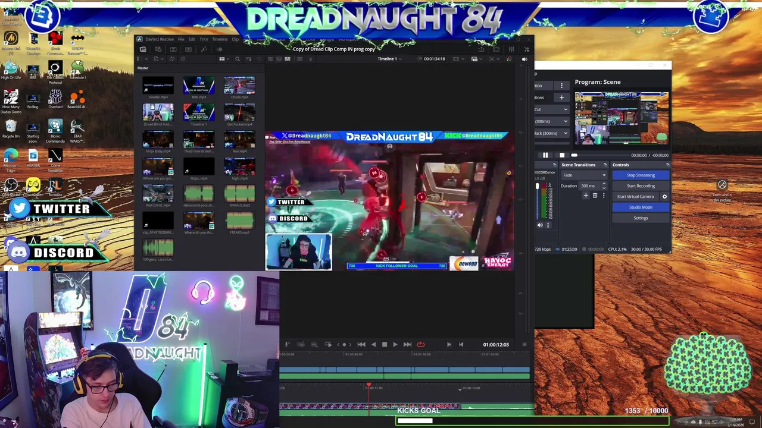Select the Timeline 1 thumbnail in media pool
The height and width of the screenshot is (428, 762).
pyautogui.click(x=199, y=113)
